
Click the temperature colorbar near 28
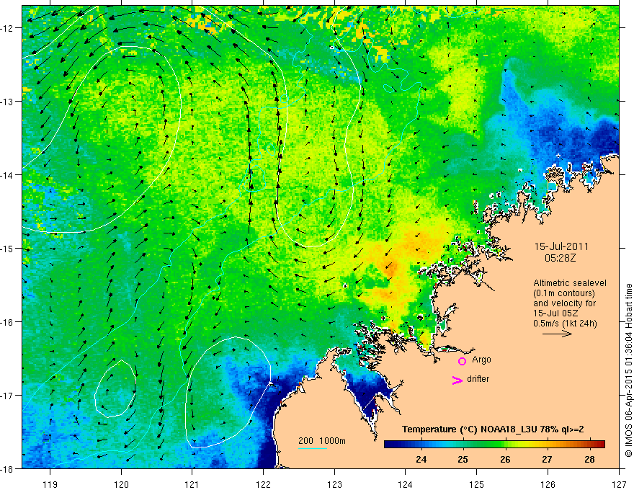coord(589,444)
